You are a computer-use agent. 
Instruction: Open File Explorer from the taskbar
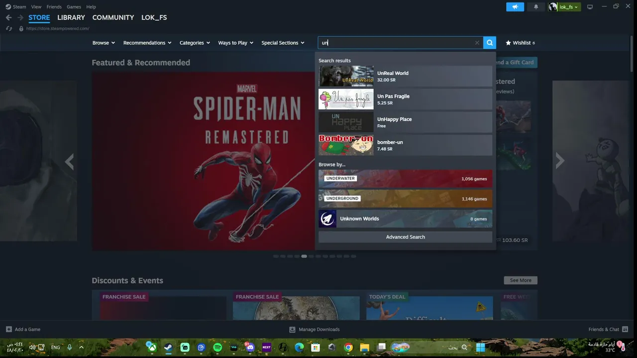click(365, 348)
